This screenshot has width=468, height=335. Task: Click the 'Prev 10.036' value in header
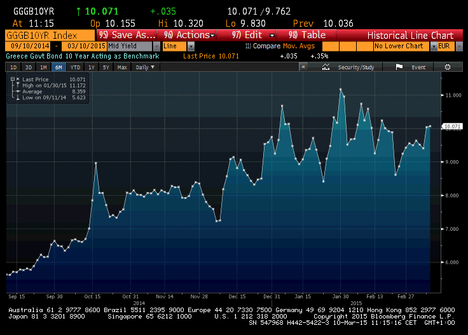pos(323,24)
